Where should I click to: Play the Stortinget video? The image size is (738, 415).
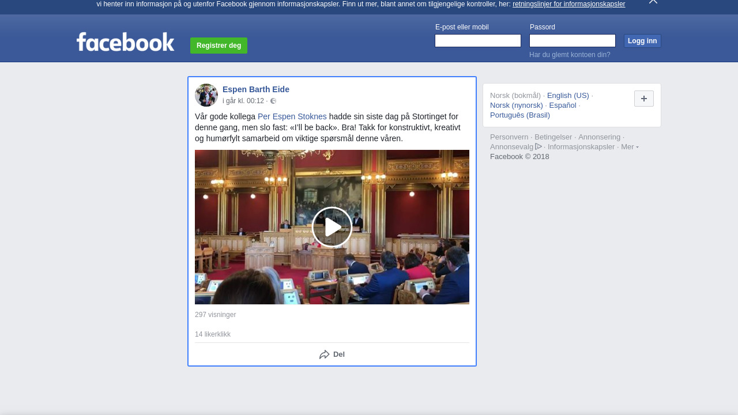[x=332, y=227]
